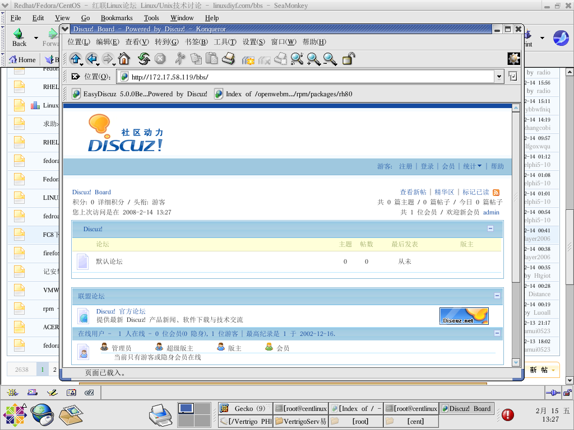Click the Paste clipboard icon in Konqueror
Viewport: 574px width, 430px height.
tap(211, 58)
